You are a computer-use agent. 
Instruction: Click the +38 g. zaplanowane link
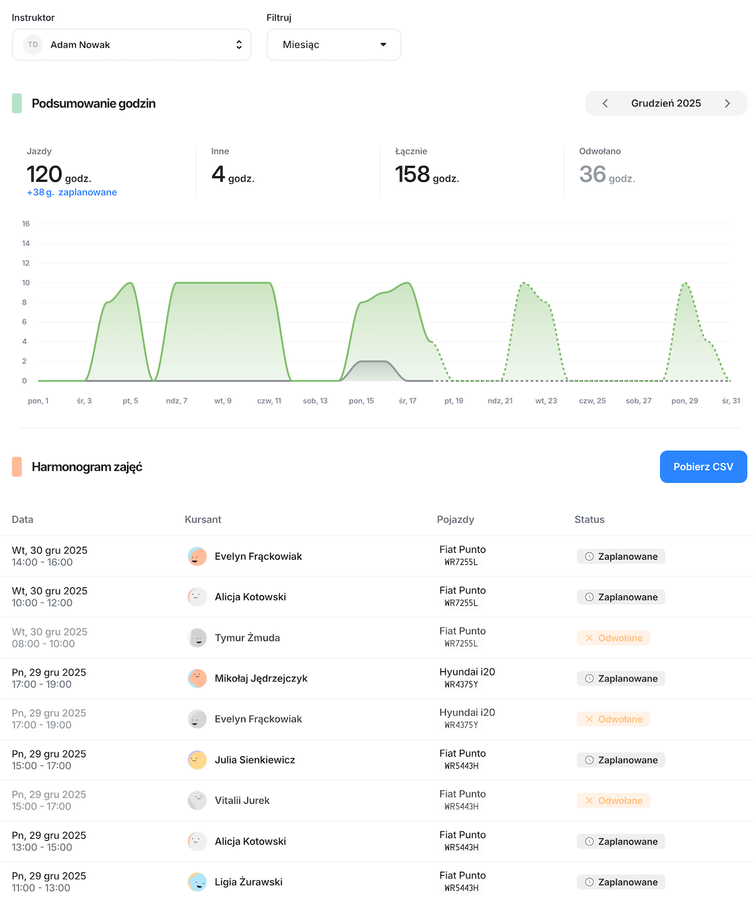click(72, 192)
